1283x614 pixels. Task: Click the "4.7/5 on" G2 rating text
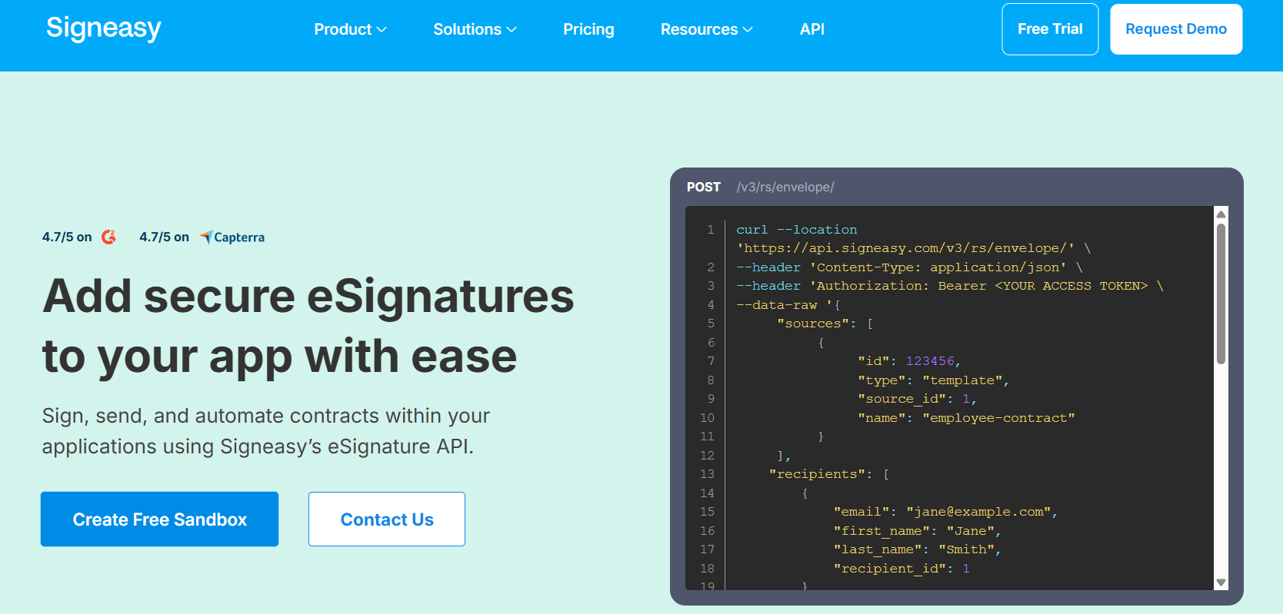[x=67, y=237]
